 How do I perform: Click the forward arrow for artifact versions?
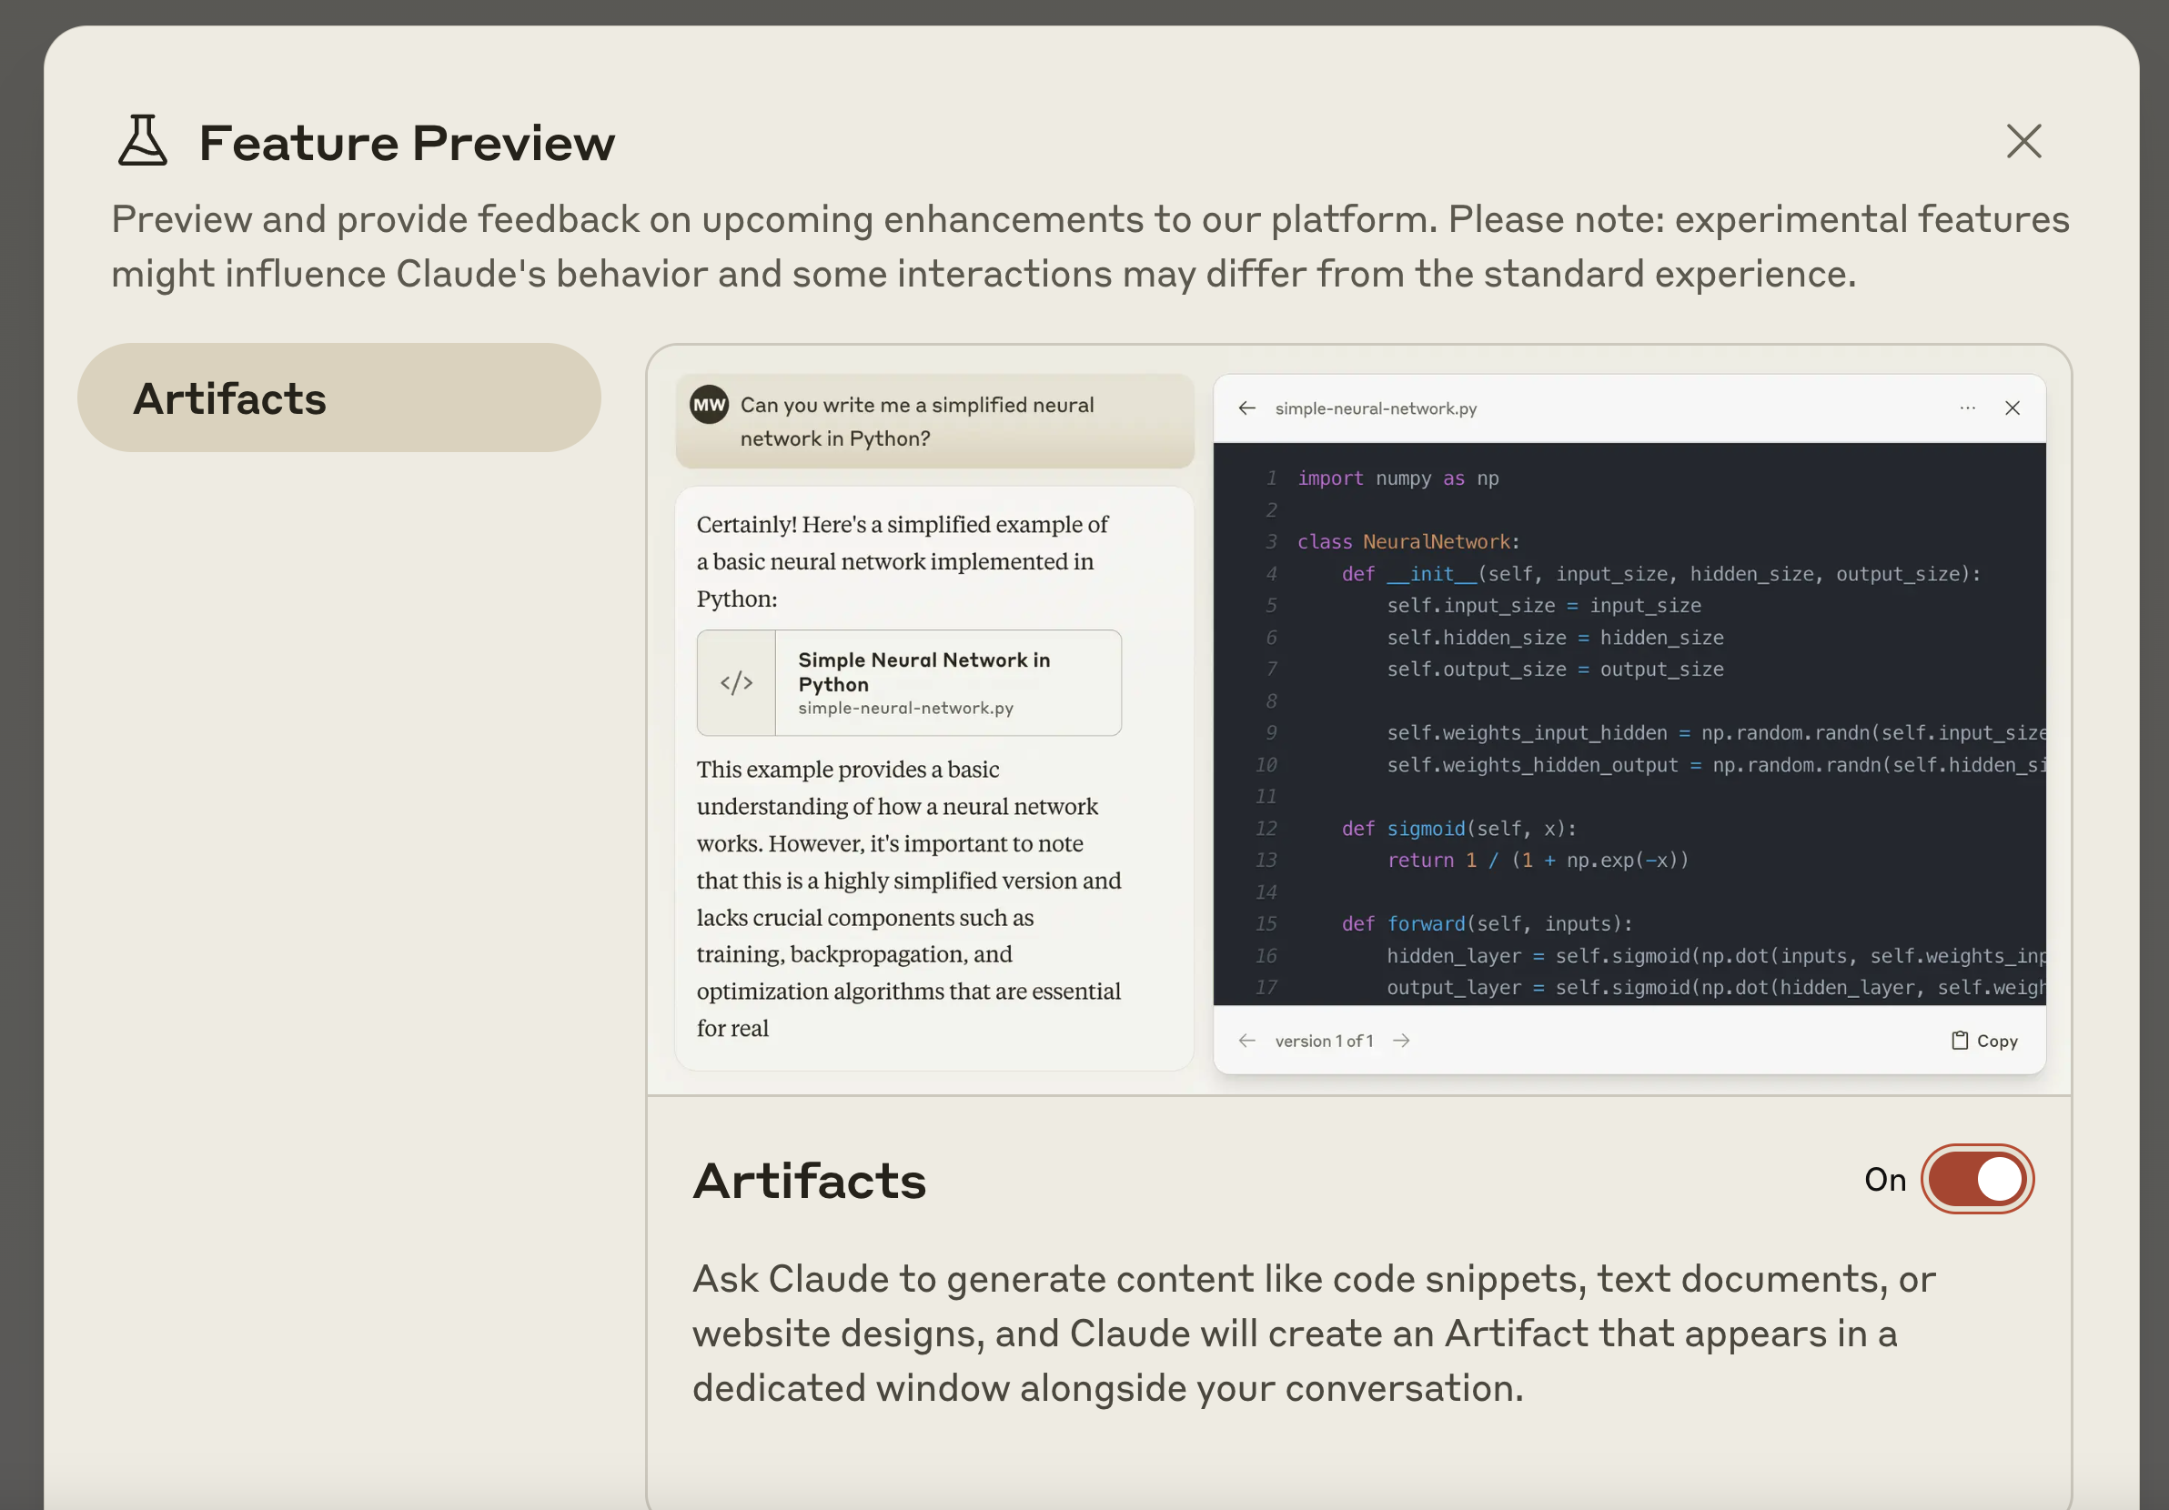pos(1403,1041)
